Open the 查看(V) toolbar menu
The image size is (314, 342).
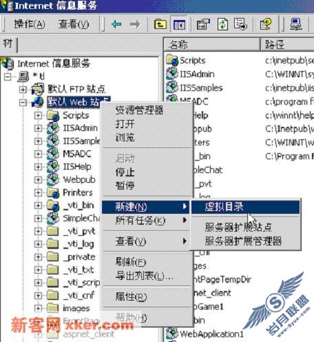pyautogui.click(x=74, y=24)
